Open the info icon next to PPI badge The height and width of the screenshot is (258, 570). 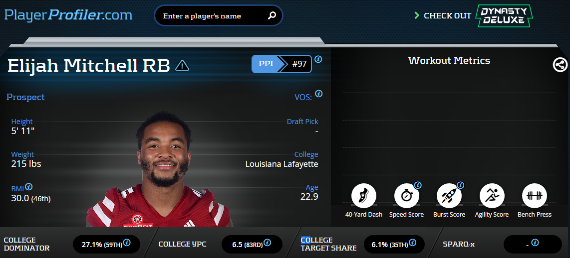pos(318,59)
